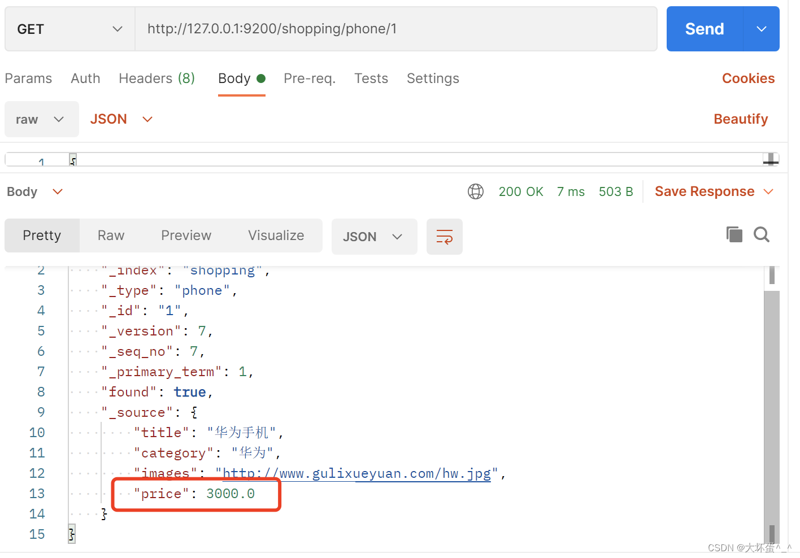The height and width of the screenshot is (558, 800).
Task: Select the Pretty response view
Action: click(42, 236)
